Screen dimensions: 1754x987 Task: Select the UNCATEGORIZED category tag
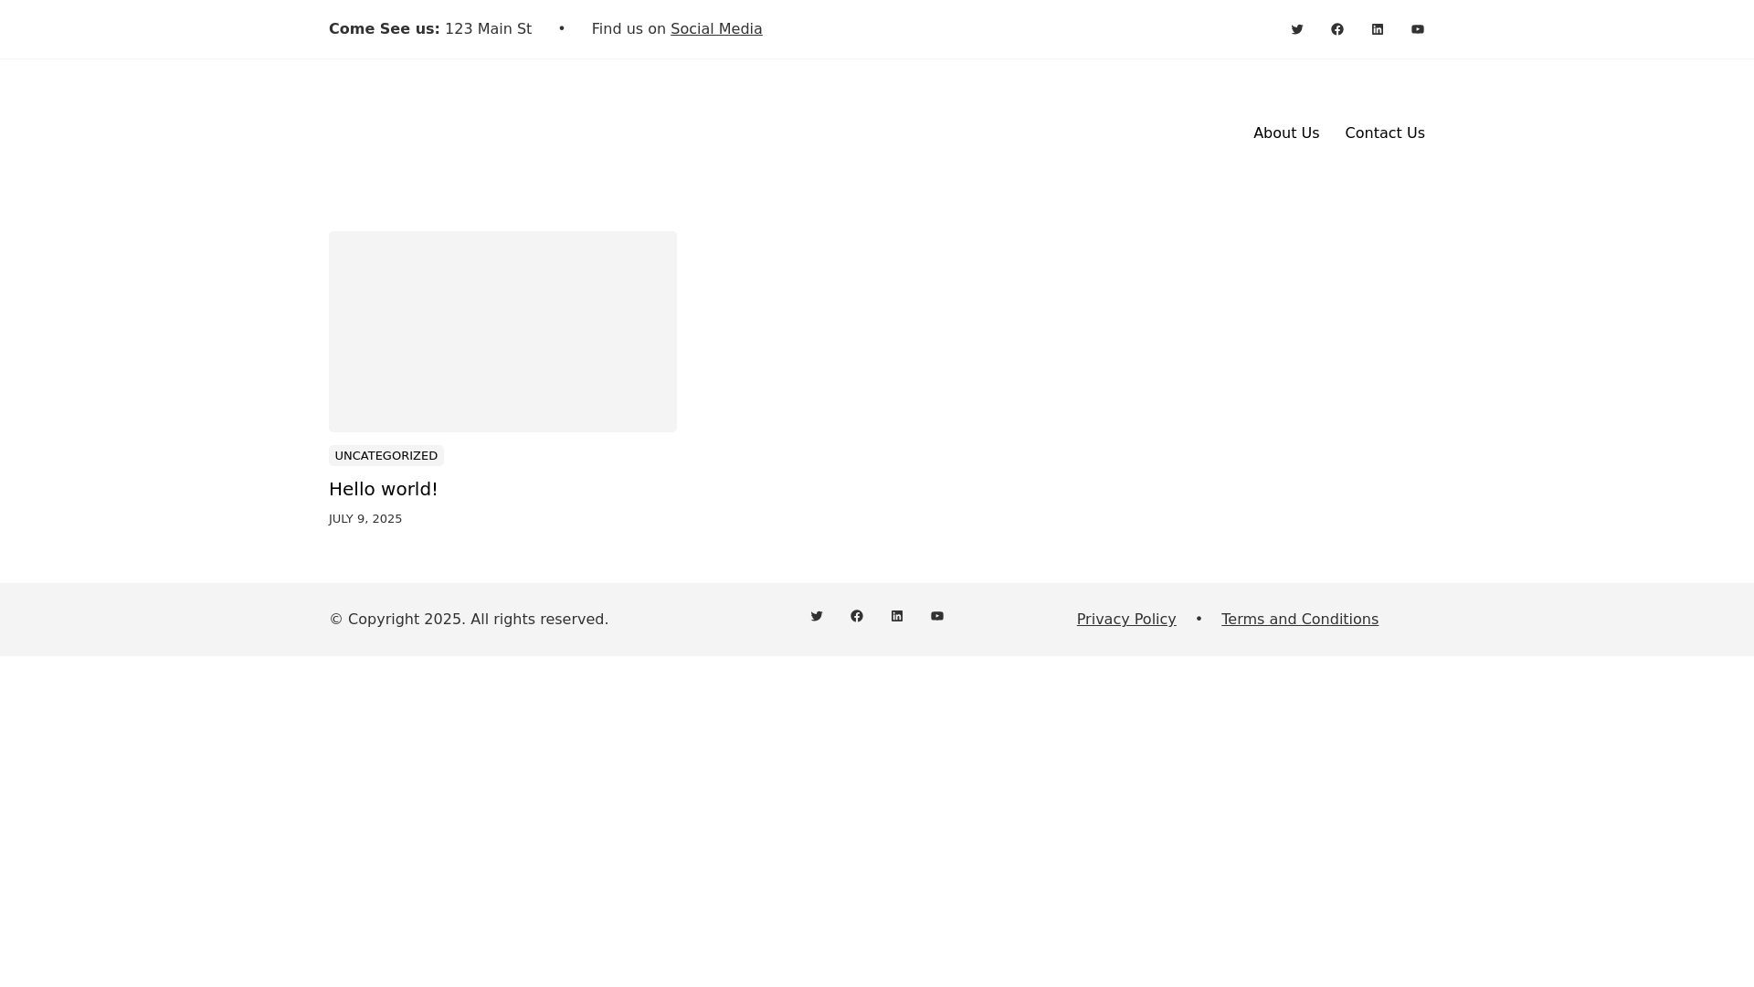click(x=386, y=456)
